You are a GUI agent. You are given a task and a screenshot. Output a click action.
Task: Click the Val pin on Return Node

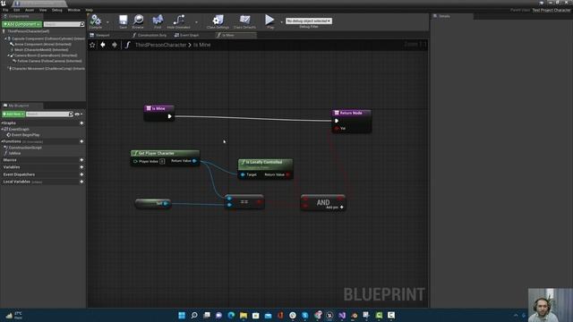click(337, 129)
